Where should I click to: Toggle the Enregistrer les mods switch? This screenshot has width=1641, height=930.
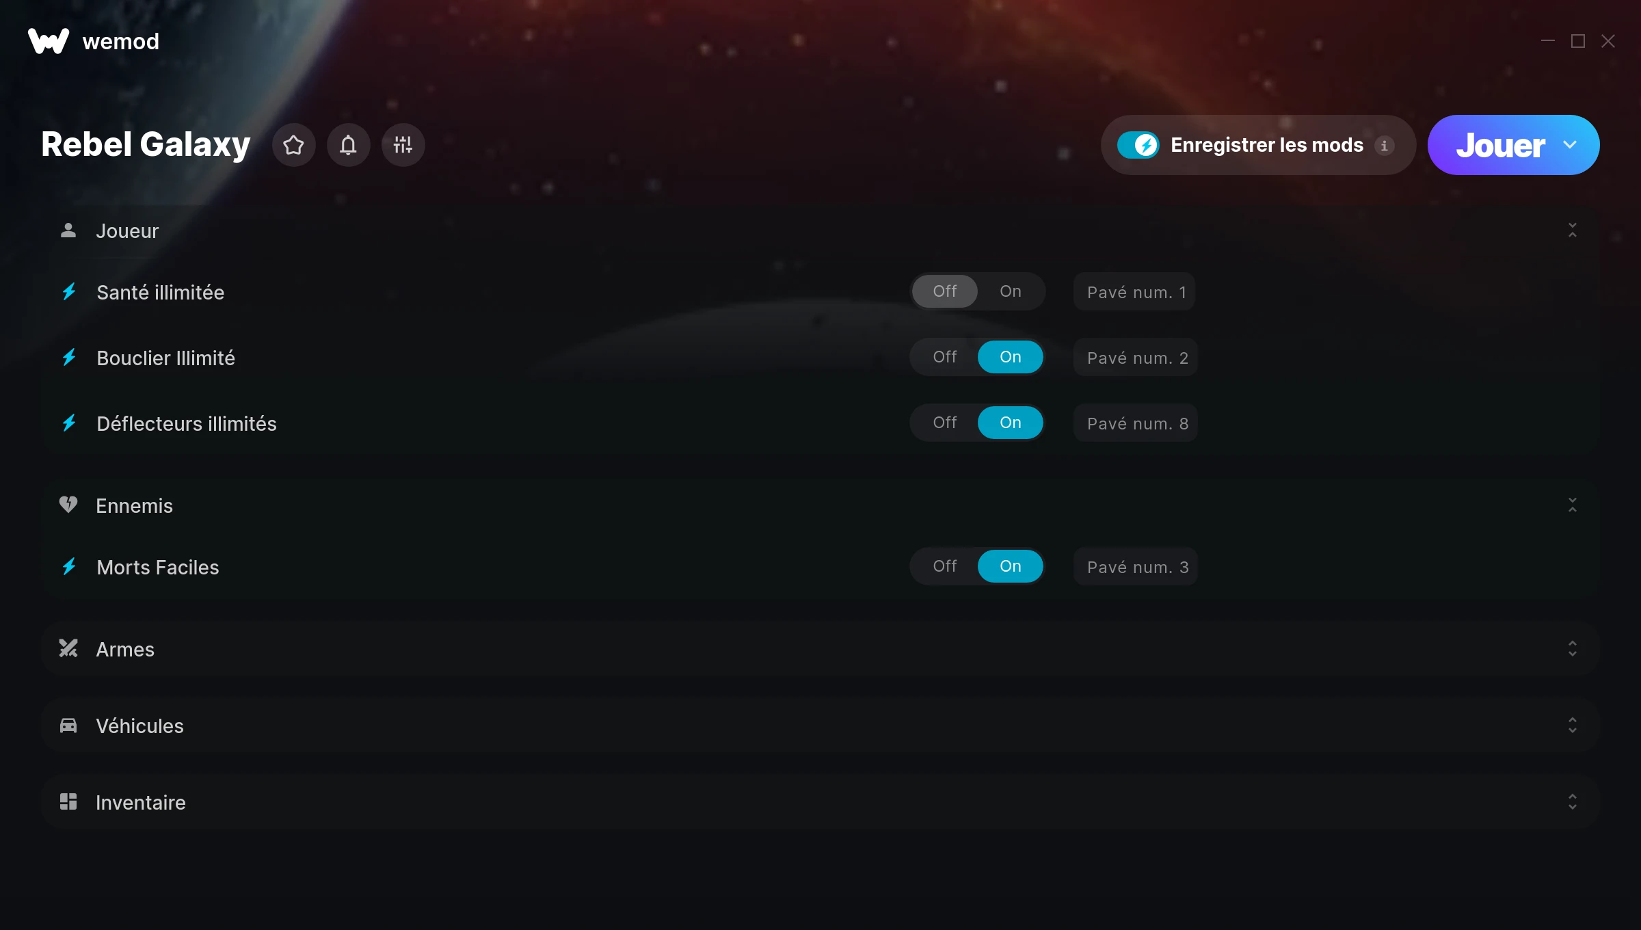[x=1138, y=145]
